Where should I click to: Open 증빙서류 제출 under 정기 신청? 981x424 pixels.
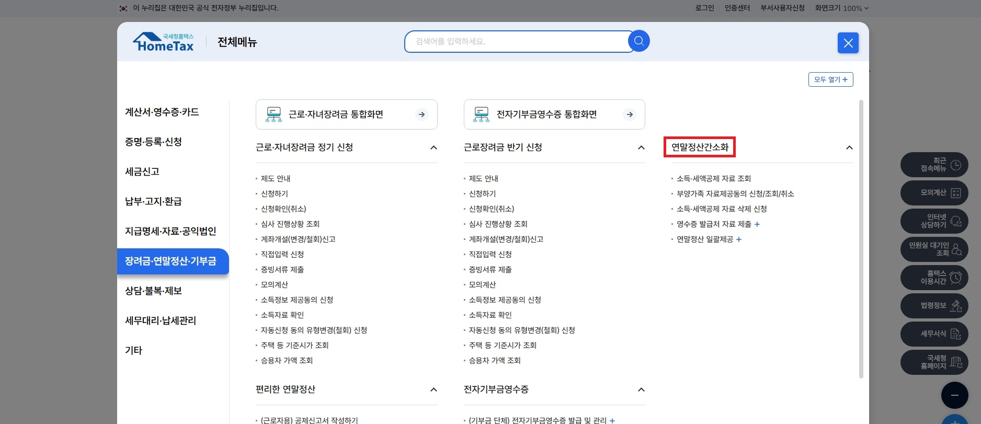pos(282,270)
